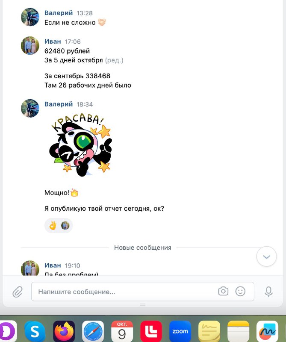Click the drag handle below input box
286x342 pixels.
tap(143, 304)
